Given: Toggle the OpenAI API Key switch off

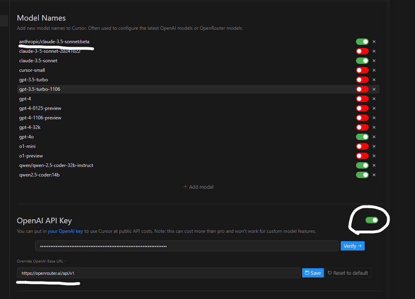Looking at the screenshot, I should (x=372, y=220).
